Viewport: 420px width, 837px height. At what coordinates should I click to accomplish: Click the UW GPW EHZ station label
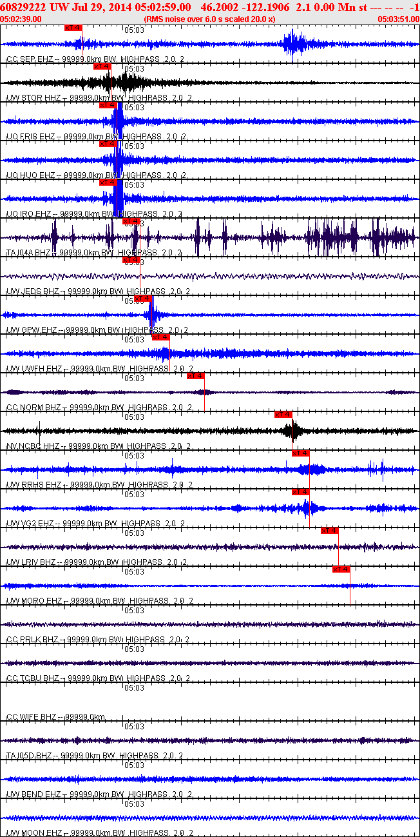click(97, 330)
